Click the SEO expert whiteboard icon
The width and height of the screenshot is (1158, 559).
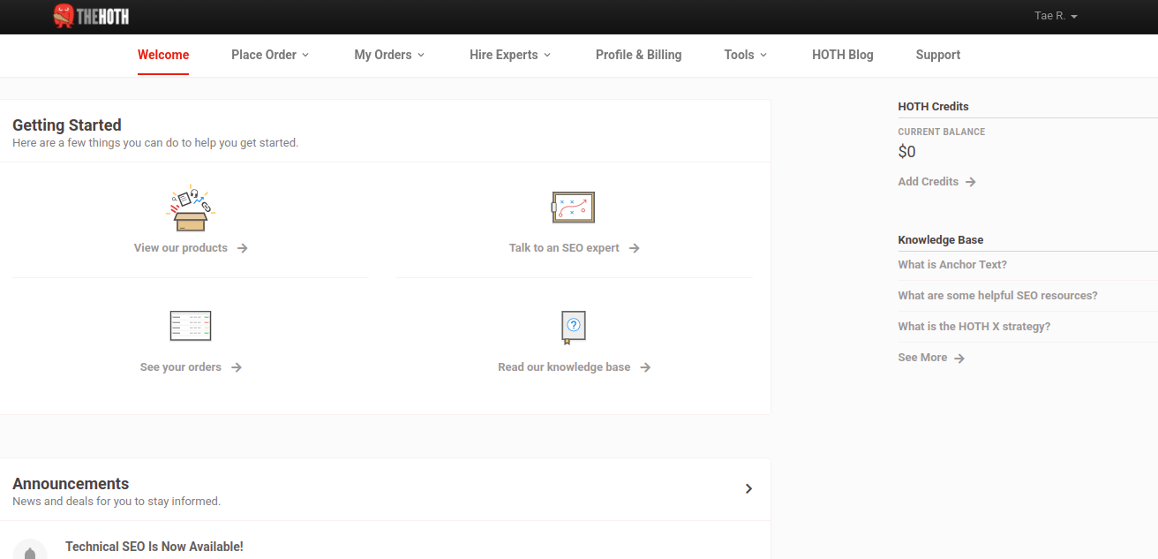click(574, 208)
